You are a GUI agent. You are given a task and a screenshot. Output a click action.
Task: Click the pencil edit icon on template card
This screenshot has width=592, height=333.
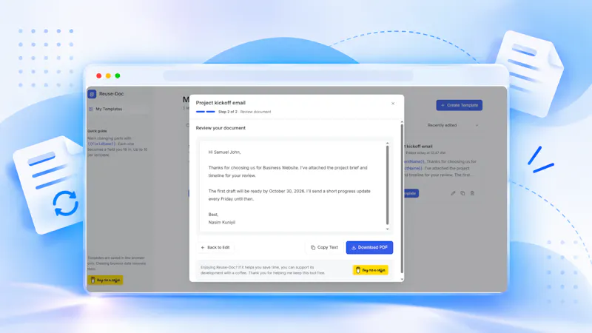pyautogui.click(x=453, y=193)
